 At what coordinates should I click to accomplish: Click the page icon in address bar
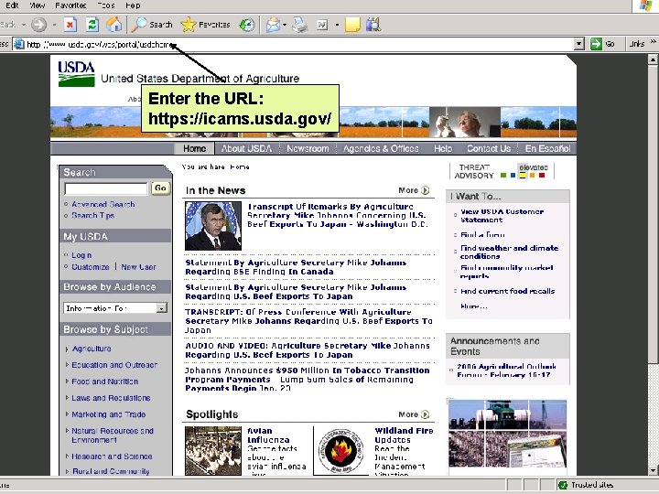click(18, 44)
